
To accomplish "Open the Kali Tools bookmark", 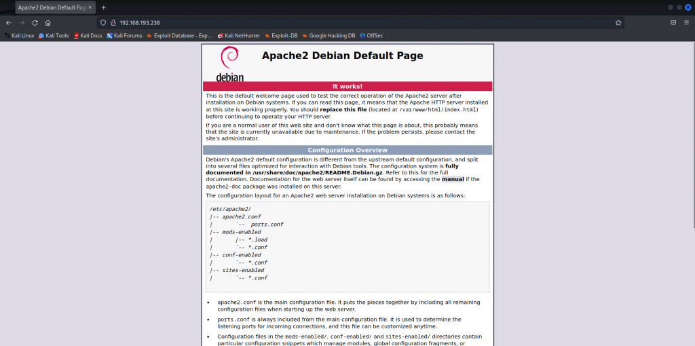I will click(x=54, y=35).
